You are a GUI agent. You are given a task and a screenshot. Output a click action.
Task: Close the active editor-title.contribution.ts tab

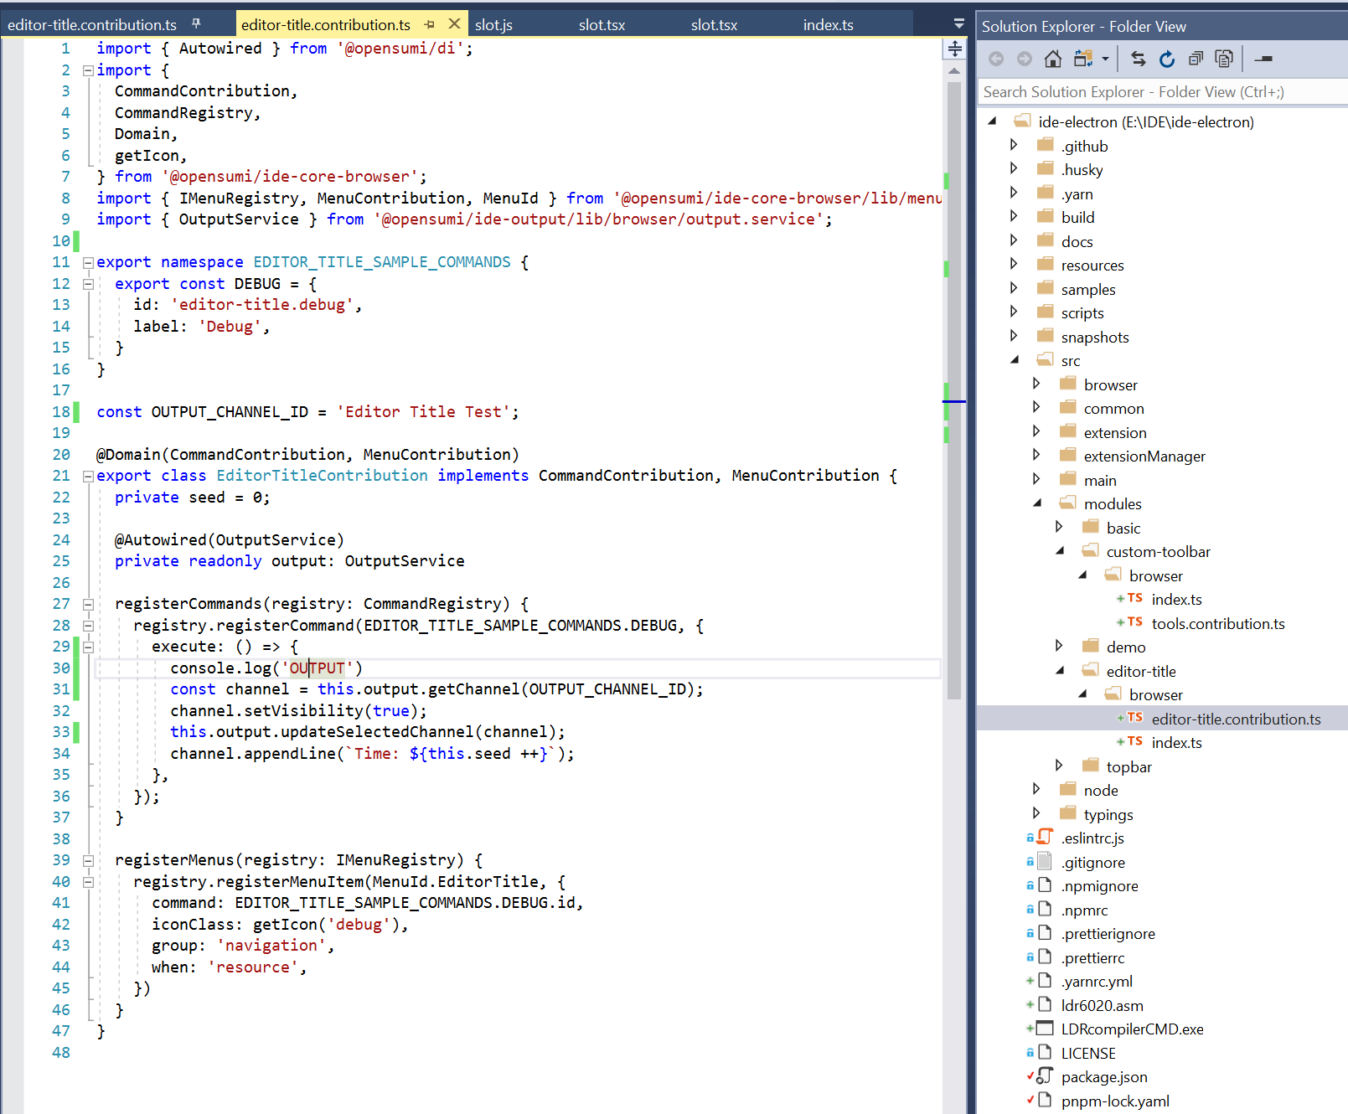pyautogui.click(x=454, y=24)
